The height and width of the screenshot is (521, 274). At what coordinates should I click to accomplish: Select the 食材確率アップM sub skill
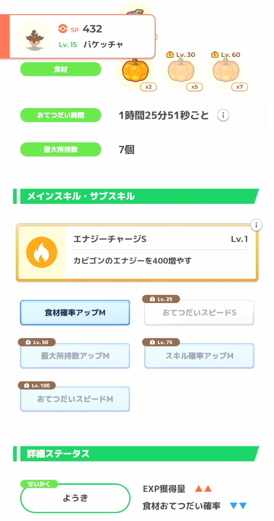[75, 312]
